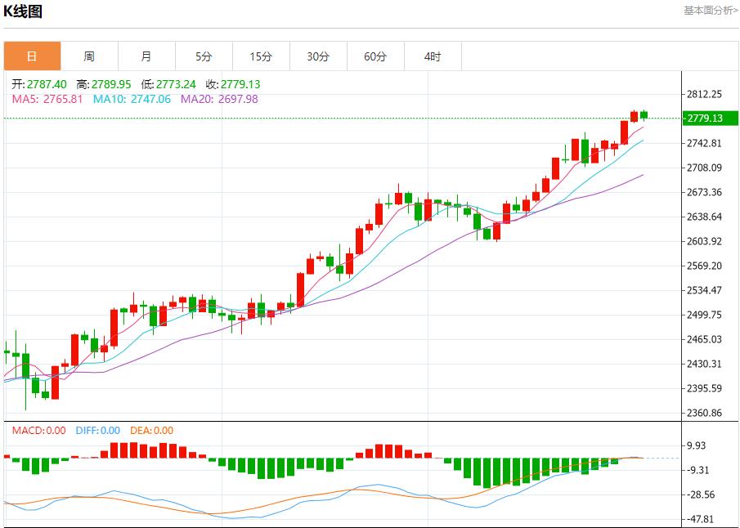Select the 15分 interval tab
Image resolution: width=740 pixels, height=528 pixels.
point(261,56)
